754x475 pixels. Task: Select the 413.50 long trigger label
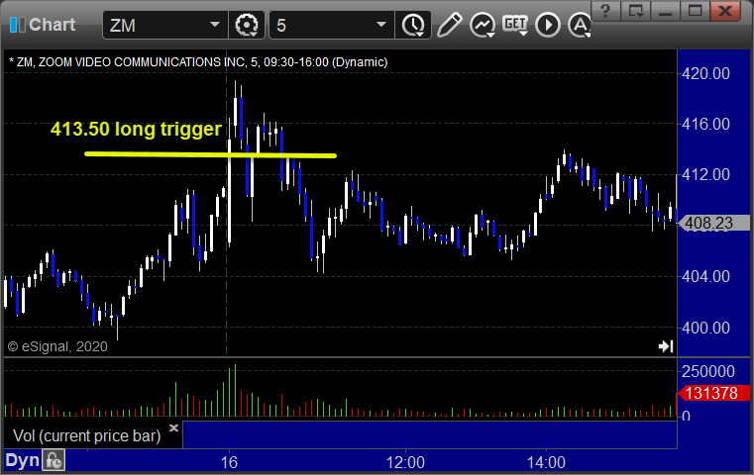[x=136, y=129]
